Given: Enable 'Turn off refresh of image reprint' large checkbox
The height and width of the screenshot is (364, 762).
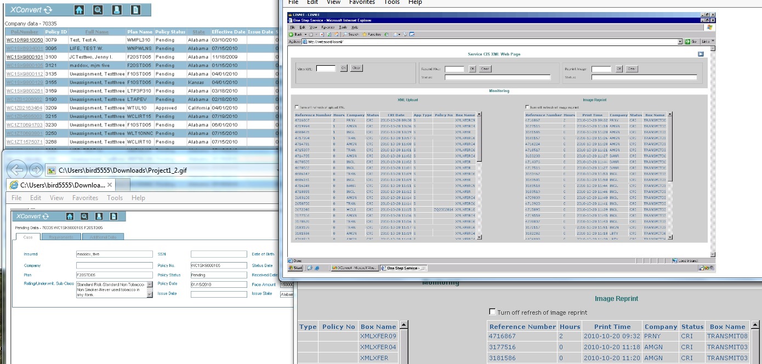Looking at the screenshot, I should (x=492, y=312).
